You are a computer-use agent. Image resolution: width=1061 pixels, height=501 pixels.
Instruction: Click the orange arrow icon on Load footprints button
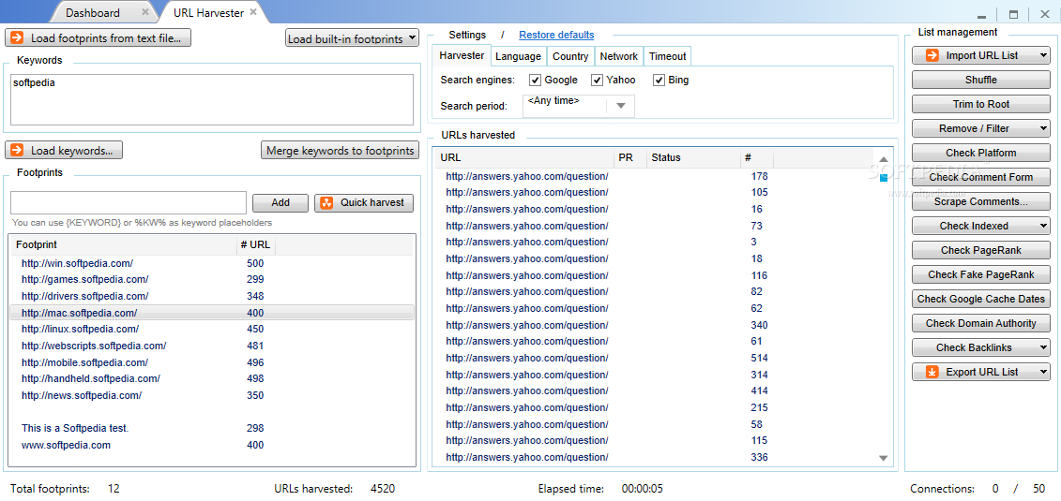pyautogui.click(x=18, y=37)
